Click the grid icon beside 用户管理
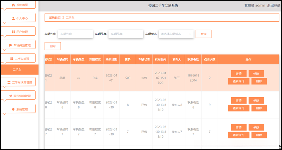282x150 pixels. pyautogui.click(x=13, y=32)
